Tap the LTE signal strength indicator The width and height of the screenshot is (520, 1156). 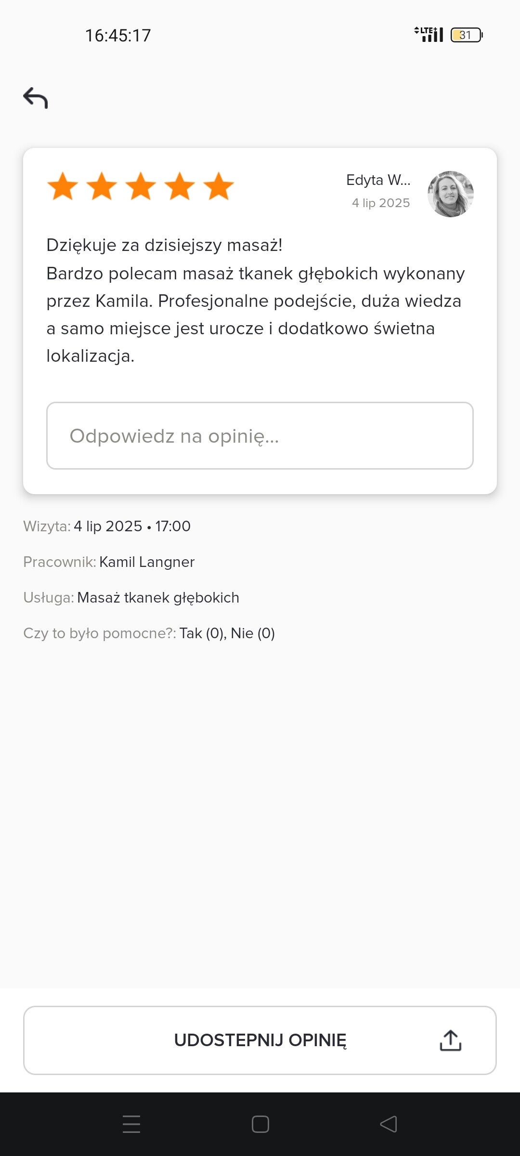(x=429, y=35)
